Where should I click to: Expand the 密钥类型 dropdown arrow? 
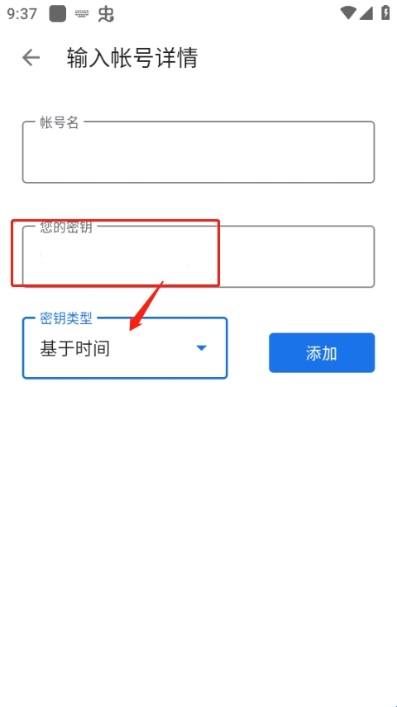tap(201, 348)
